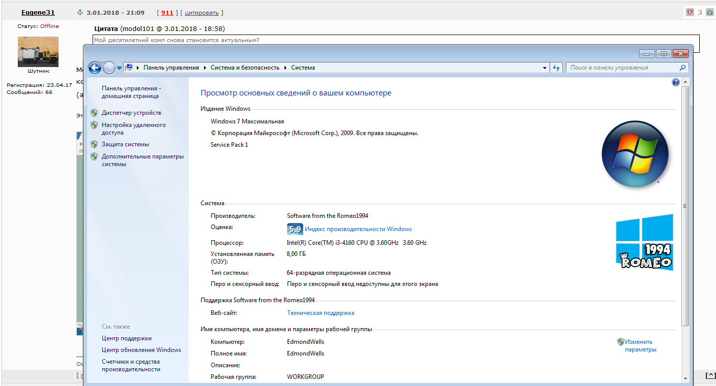Click the anchor icon beside the post date
The image size is (716, 386).
[80, 12]
